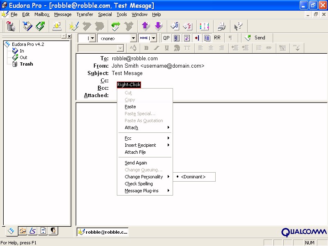Click the Check Spelling toolbar icon
Viewport: 328px width, 246px height.
(188, 26)
